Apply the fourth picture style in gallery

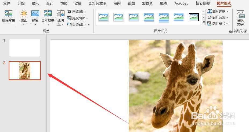coord(149,17)
